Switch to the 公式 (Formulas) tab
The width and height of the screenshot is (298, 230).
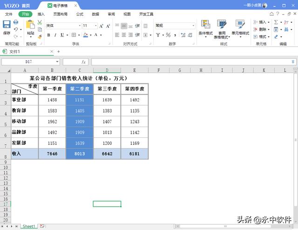pos(80,14)
